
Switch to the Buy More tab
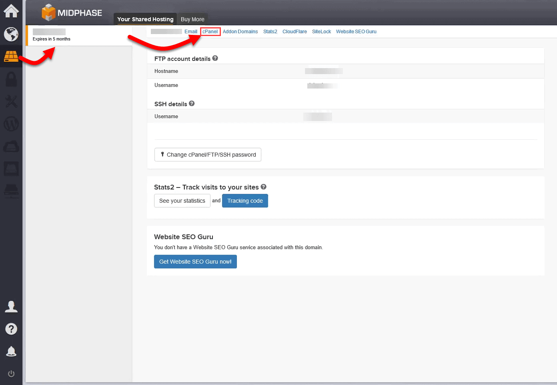tap(192, 19)
